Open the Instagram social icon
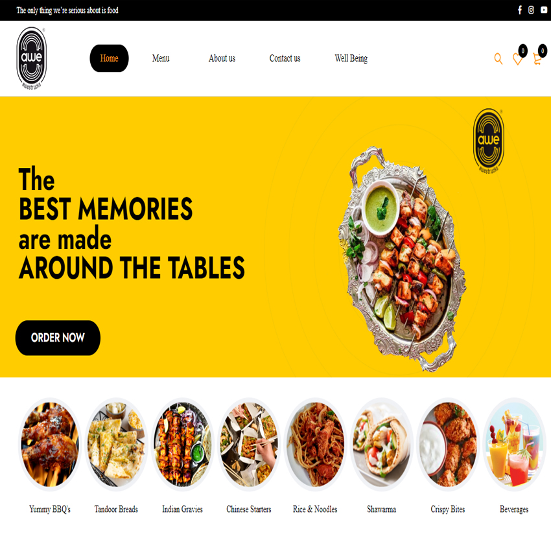 click(531, 10)
